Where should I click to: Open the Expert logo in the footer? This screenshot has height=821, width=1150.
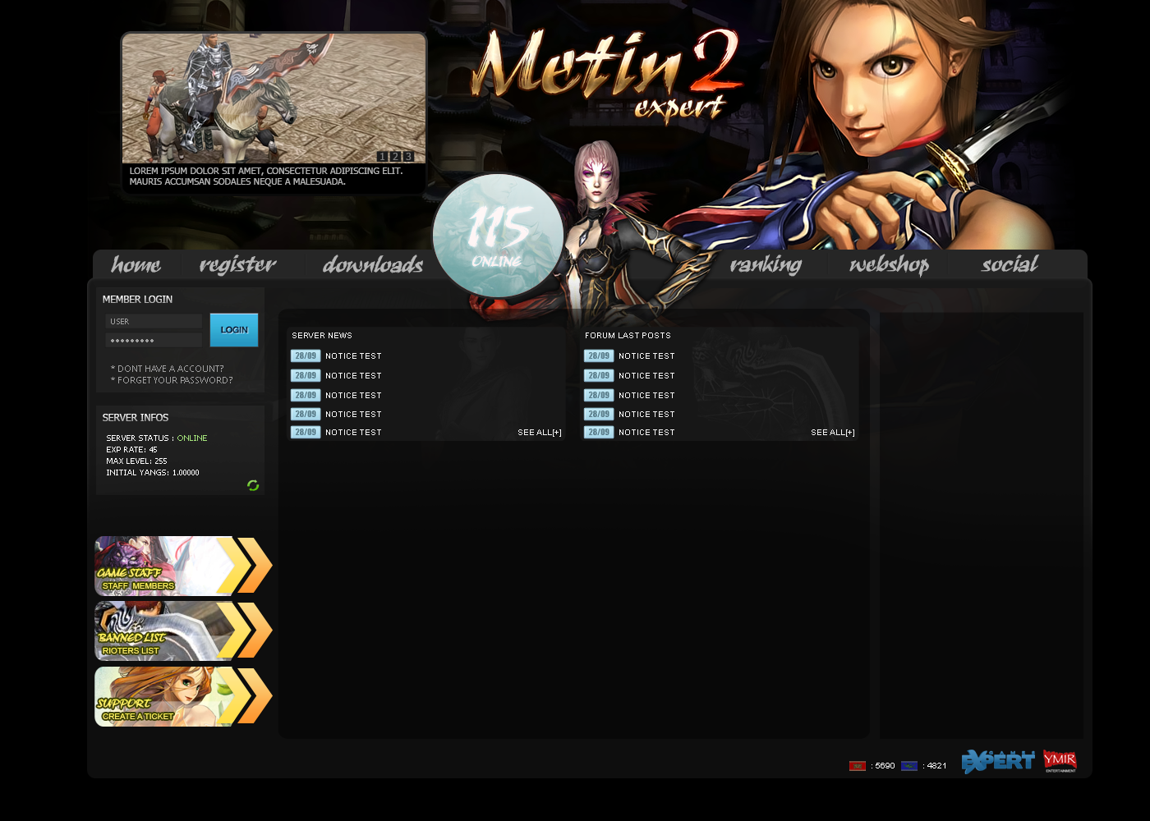click(998, 761)
